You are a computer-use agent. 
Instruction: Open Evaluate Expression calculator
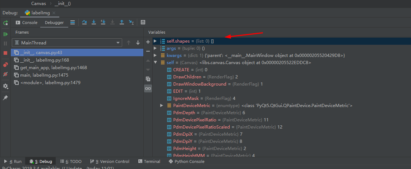coord(143,23)
